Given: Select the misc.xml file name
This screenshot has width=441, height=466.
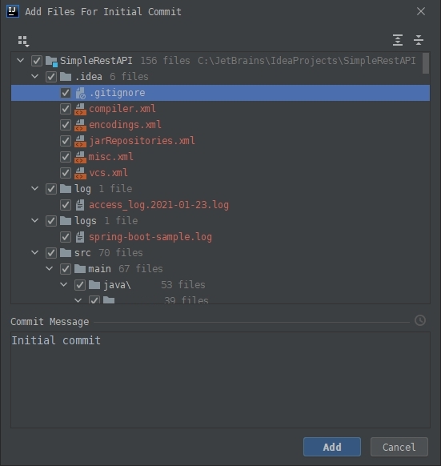Looking at the screenshot, I should click(x=110, y=157).
